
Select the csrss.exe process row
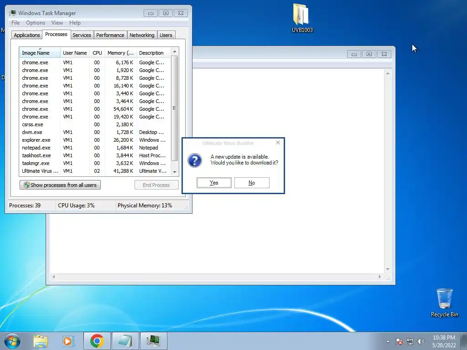tap(95, 124)
